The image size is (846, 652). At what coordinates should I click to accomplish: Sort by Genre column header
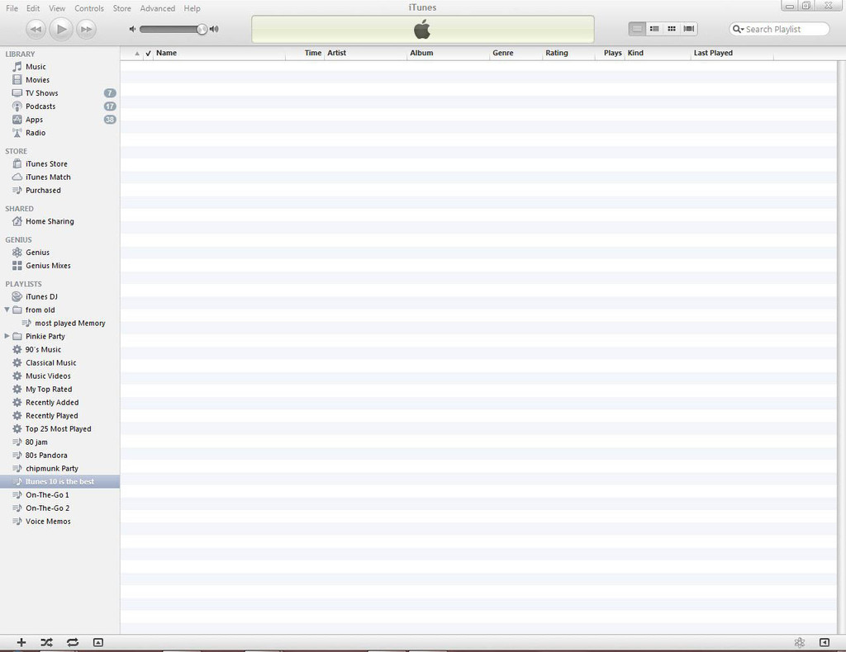click(516, 54)
